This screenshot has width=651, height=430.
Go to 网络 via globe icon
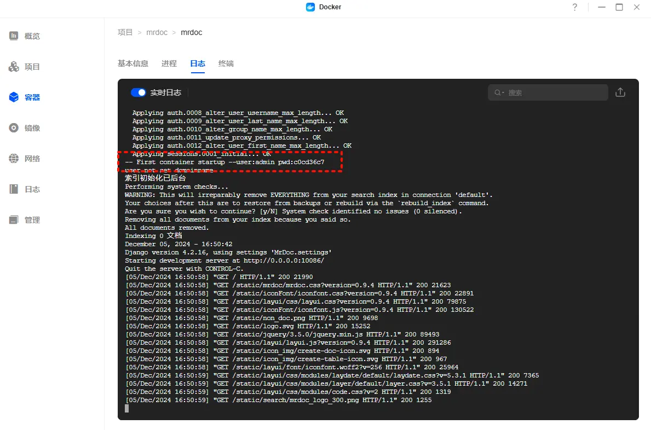pos(14,159)
